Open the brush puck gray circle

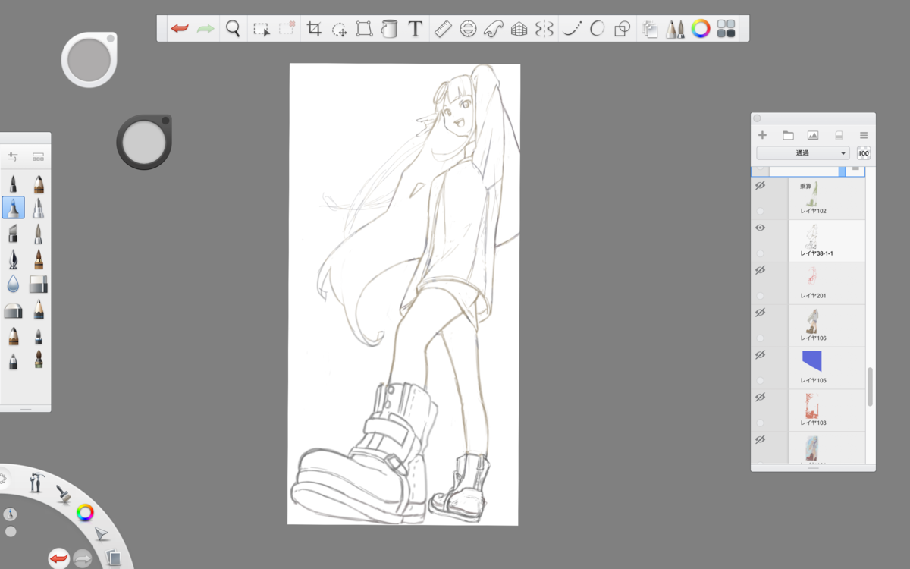[x=89, y=59]
